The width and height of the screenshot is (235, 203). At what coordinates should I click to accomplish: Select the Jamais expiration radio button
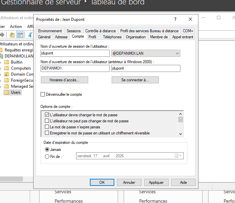(x=47, y=150)
